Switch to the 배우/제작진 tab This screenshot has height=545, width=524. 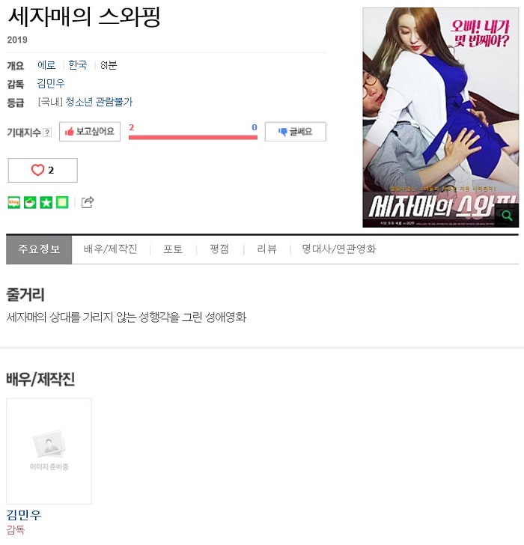(x=111, y=249)
